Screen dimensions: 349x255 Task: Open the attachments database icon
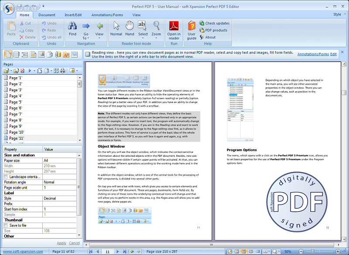point(58,54)
